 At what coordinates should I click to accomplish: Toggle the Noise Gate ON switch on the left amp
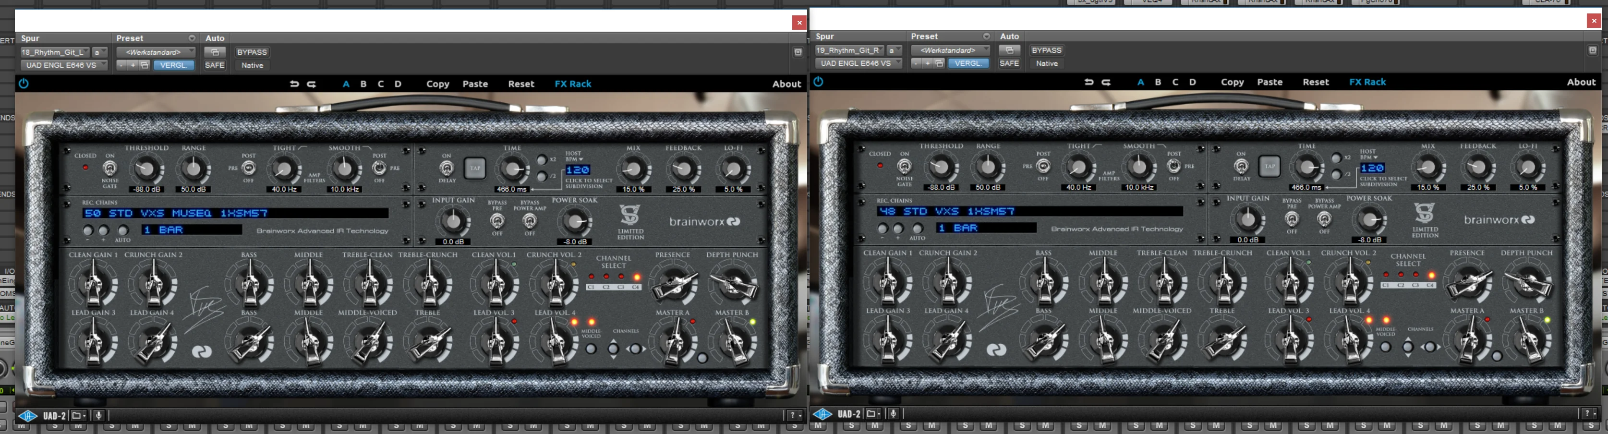[x=110, y=168]
